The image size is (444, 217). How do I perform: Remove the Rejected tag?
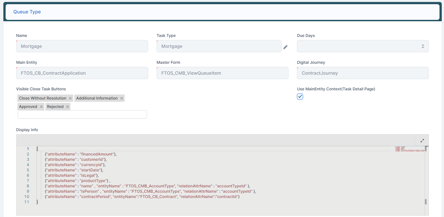click(67, 107)
